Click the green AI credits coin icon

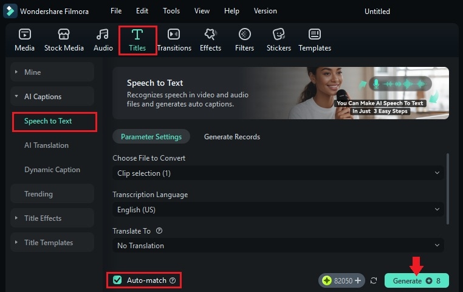327,280
